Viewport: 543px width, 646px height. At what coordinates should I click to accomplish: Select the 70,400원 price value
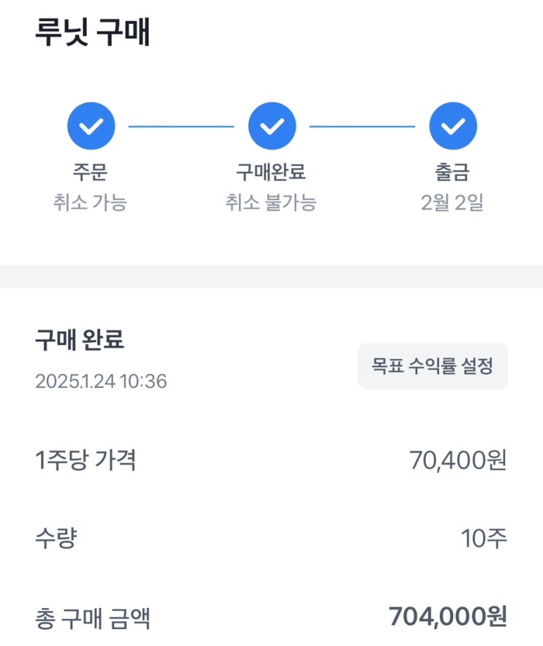coord(458,461)
